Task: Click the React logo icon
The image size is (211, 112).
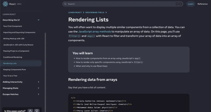Action: 5,4
